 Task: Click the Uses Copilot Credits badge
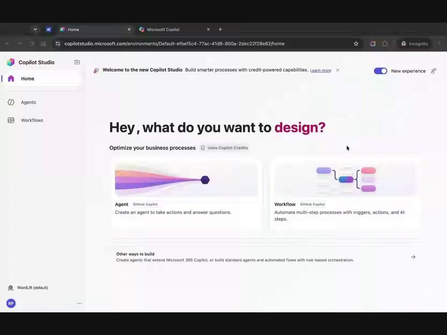tap(224, 147)
